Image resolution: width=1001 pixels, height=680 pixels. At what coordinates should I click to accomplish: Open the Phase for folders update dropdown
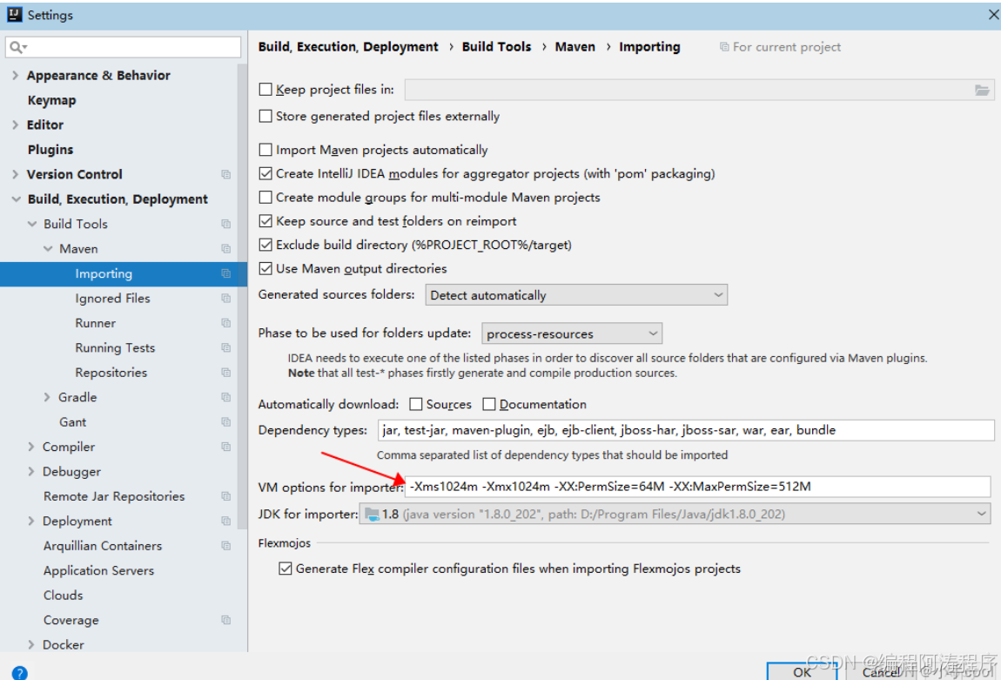(x=571, y=333)
